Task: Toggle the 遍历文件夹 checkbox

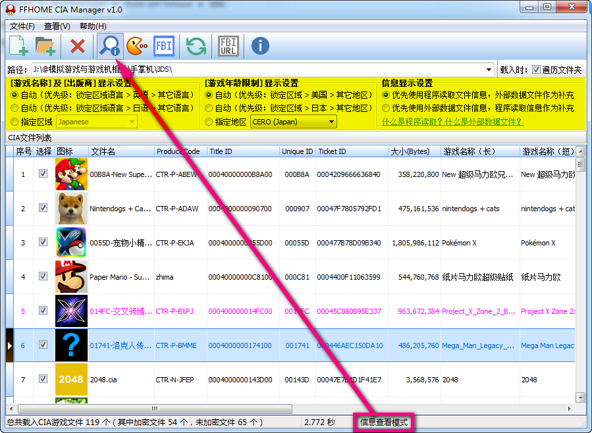Action: [536, 69]
